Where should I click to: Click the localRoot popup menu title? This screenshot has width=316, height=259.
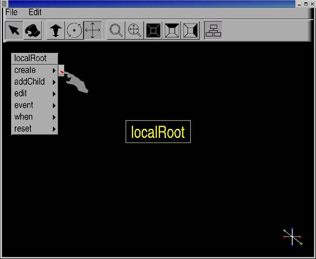click(x=35, y=58)
